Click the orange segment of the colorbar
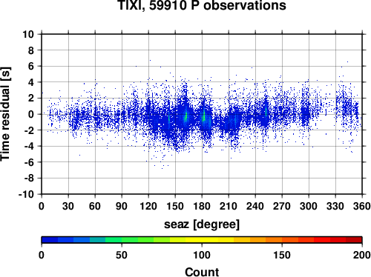This screenshot has height=277, width=371. 274,240
